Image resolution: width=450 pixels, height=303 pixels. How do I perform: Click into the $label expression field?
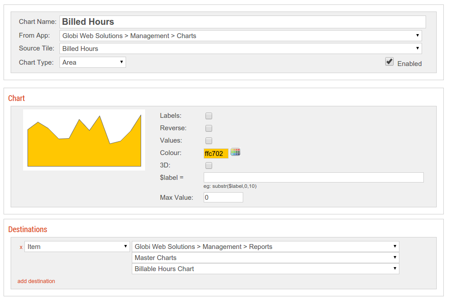pos(314,178)
